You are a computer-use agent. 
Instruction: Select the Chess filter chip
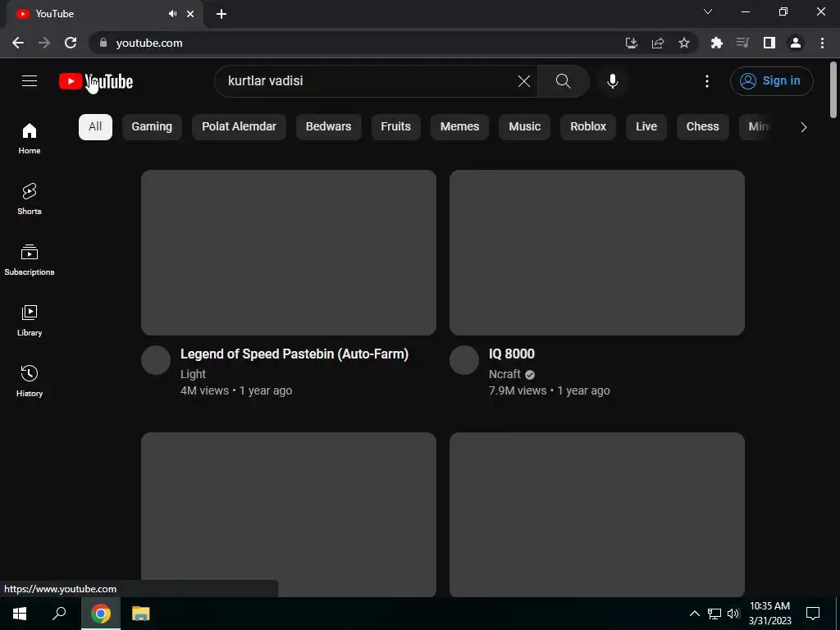(702, 127)
